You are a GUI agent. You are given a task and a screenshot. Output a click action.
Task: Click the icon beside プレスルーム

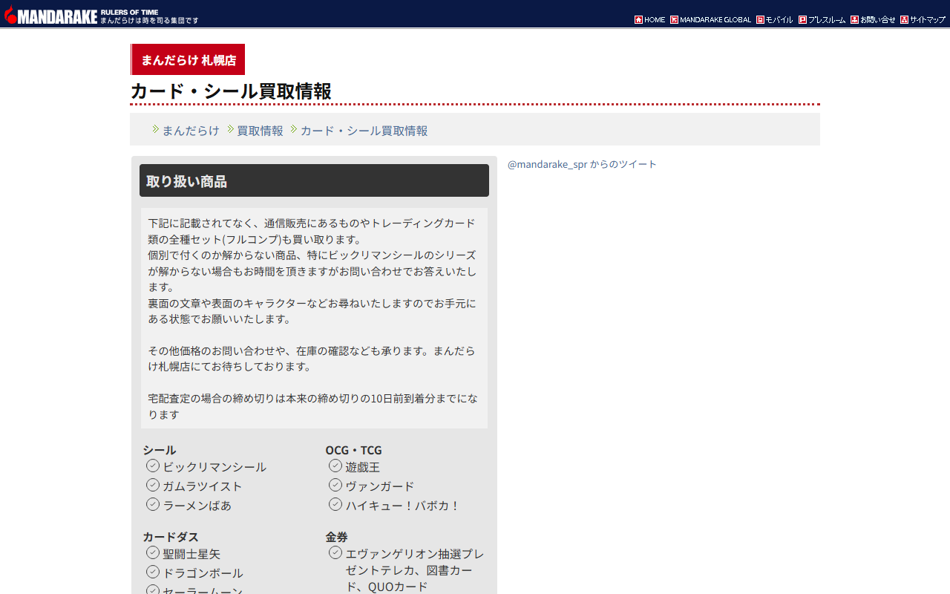point(802,20)
